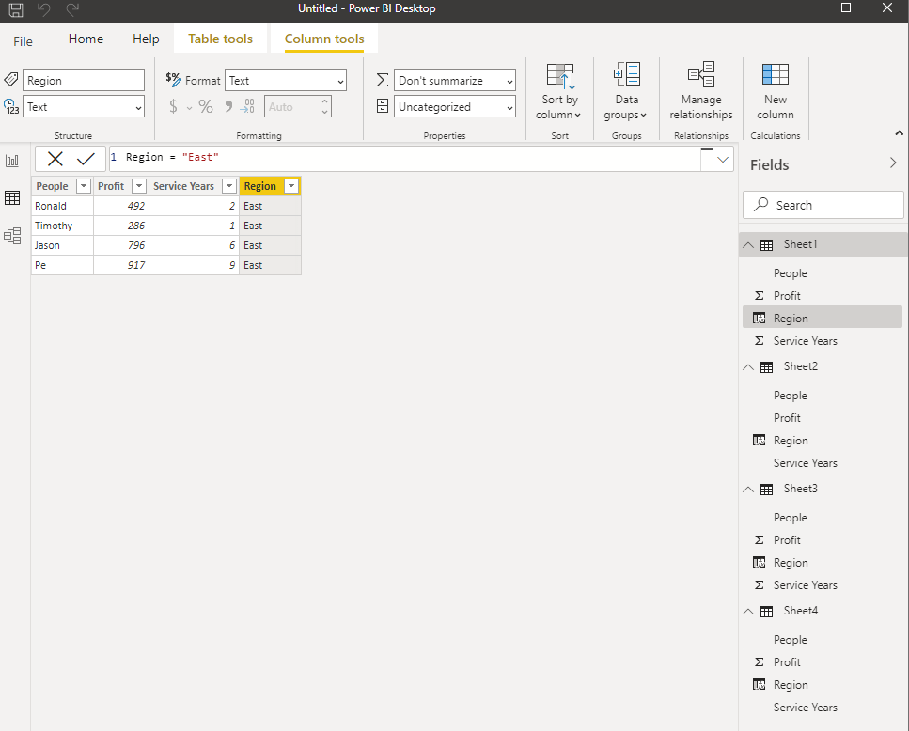
Task: Click the Profit value 796
Action: 121,245
